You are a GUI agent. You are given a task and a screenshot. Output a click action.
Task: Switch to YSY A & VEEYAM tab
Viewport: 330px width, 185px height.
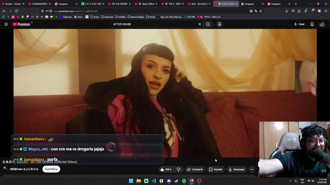(x=119, y=4)
